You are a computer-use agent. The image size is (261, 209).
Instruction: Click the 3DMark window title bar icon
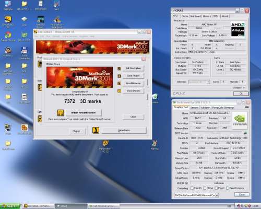35,32
